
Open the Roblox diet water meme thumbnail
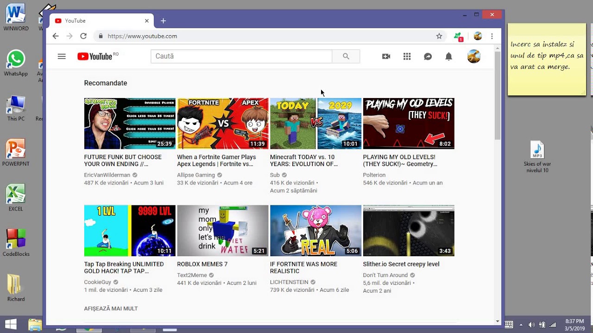click(x=223, y=231)
